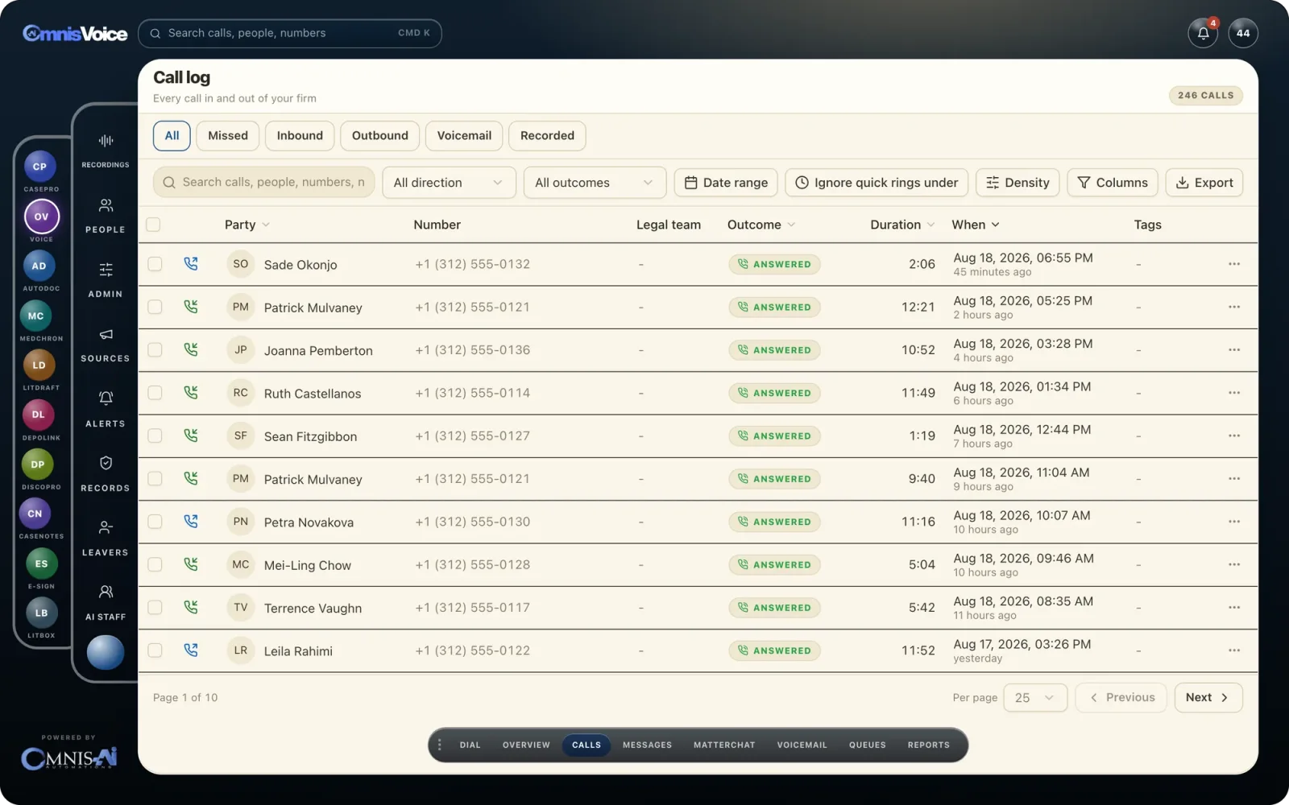Open the user avatar labeled 44

1243,33
